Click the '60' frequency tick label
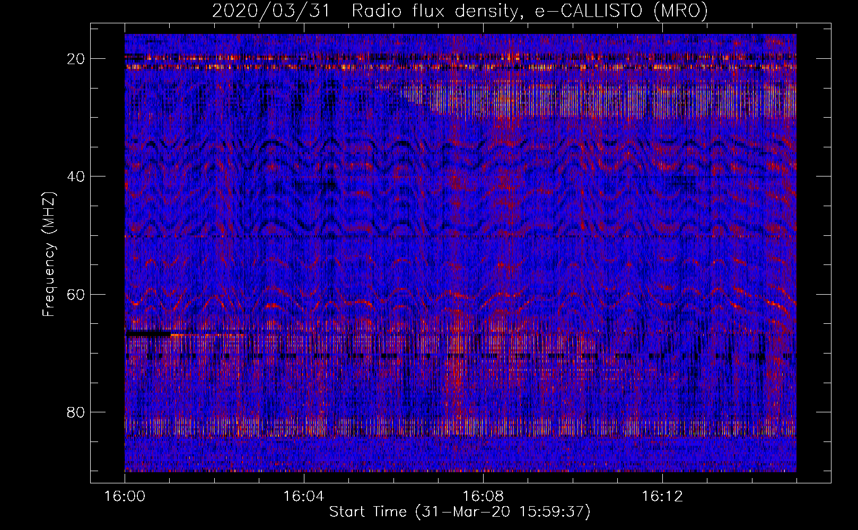 (x=76, y=294)
